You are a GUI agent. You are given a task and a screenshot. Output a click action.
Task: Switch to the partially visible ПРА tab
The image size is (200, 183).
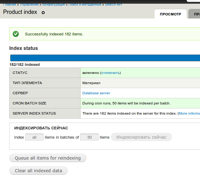[194, 14]
